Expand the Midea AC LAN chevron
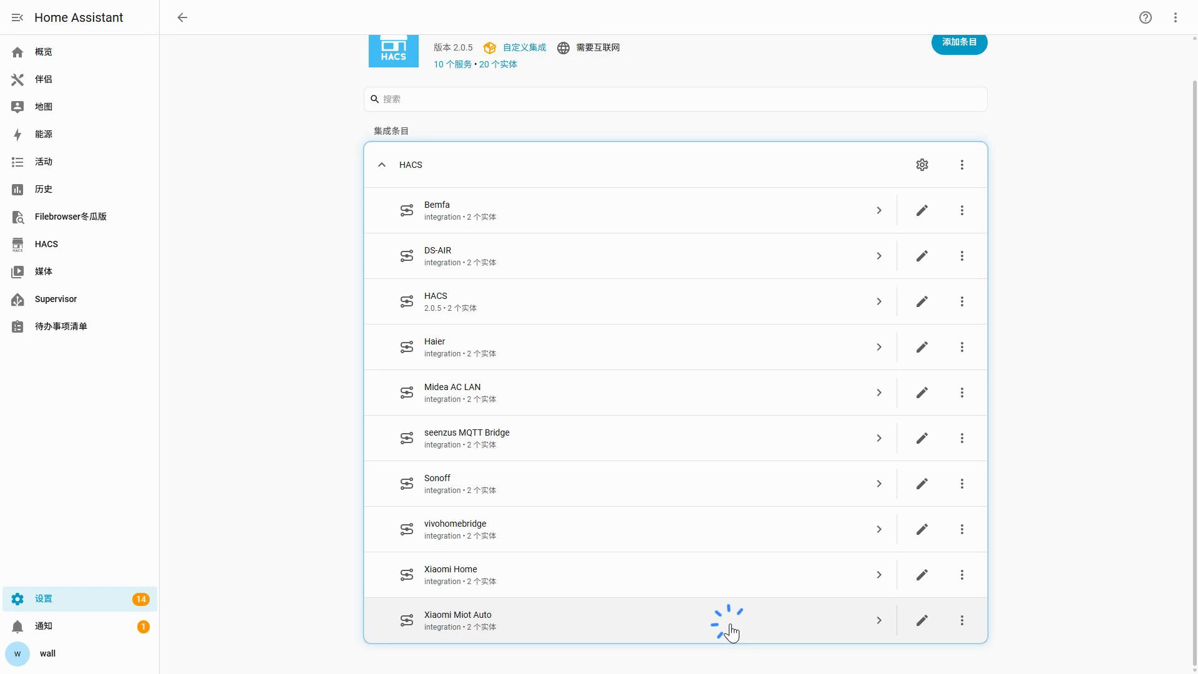 879,393
